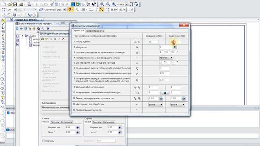Switch to Предмет расчёта tab

[x=95, y=31]
